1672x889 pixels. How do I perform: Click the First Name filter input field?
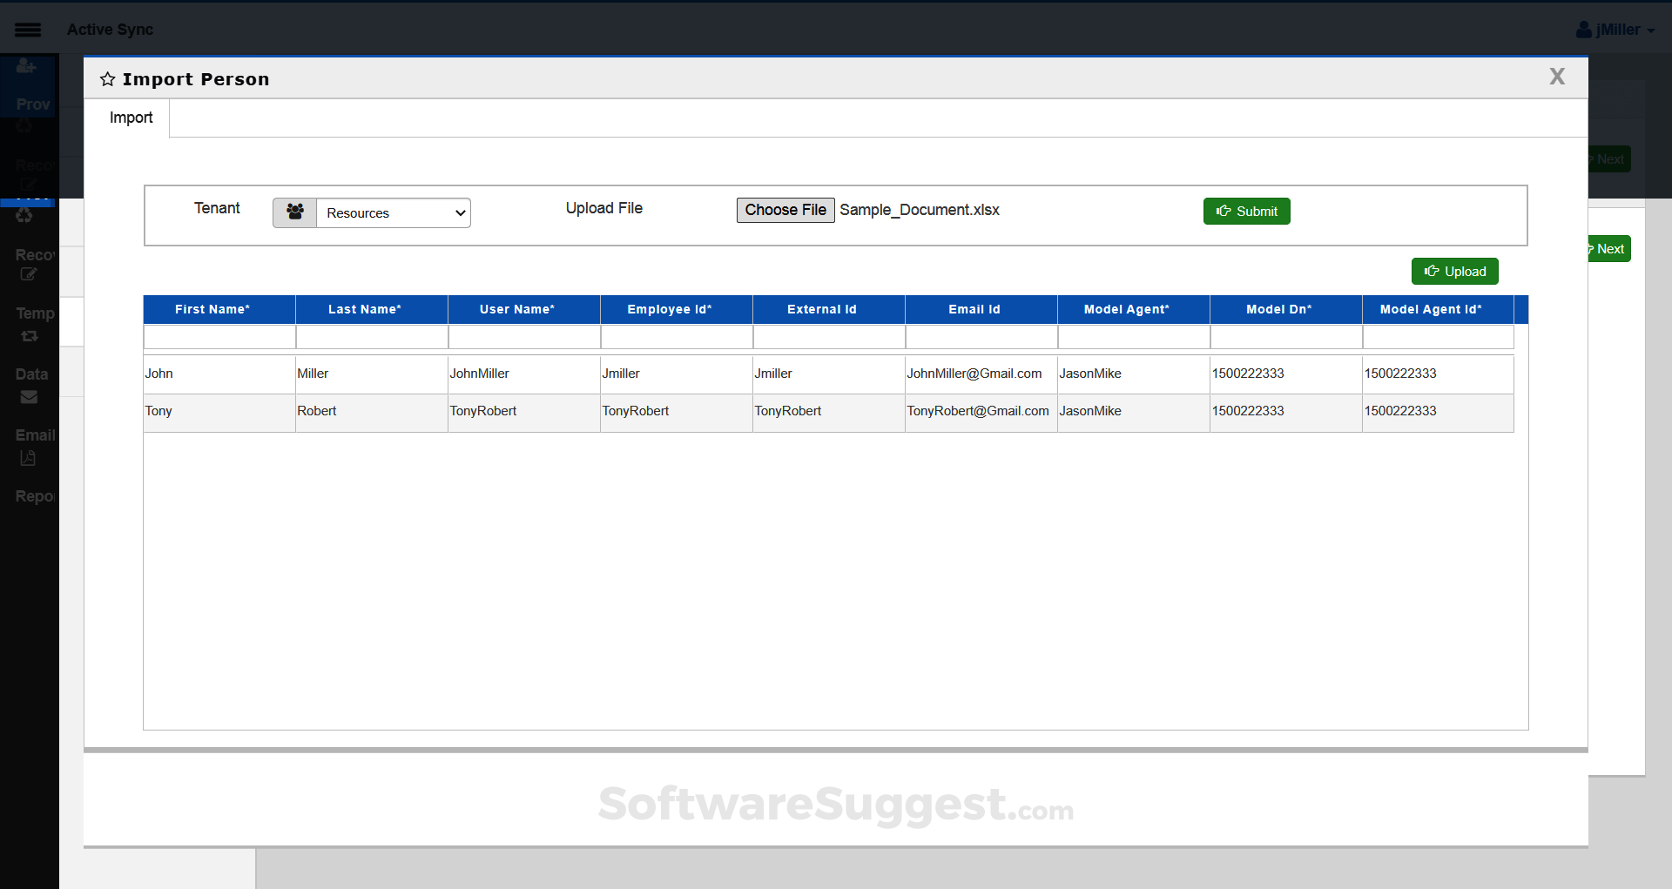[x=219, y=337]
